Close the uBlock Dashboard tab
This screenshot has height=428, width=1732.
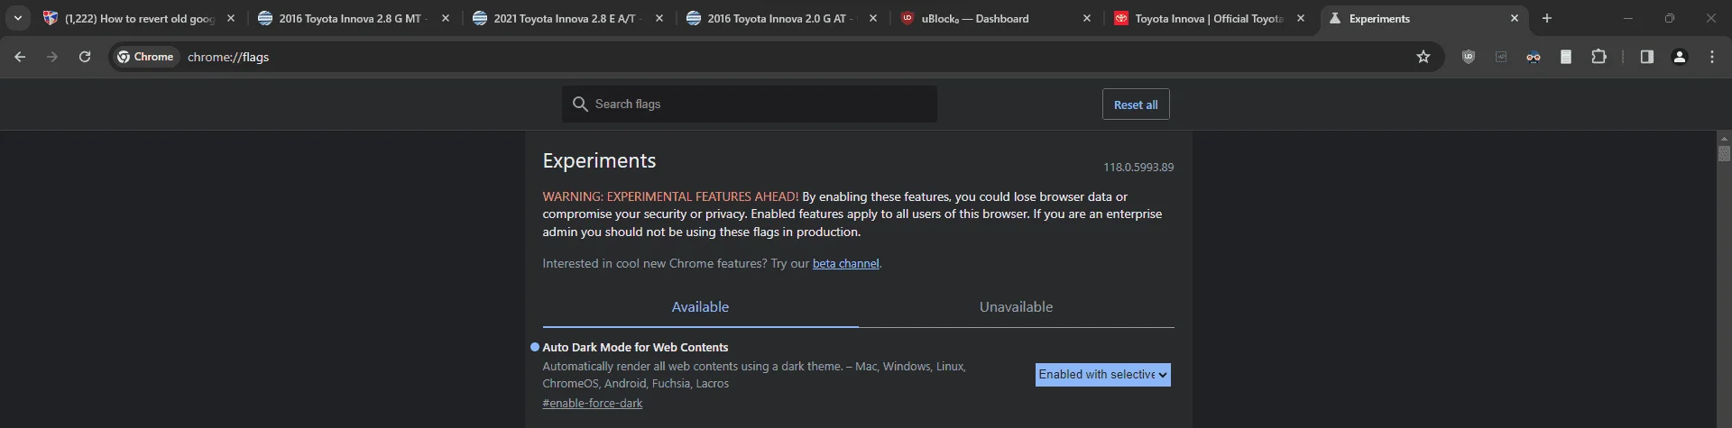[x=1087, y=18]
